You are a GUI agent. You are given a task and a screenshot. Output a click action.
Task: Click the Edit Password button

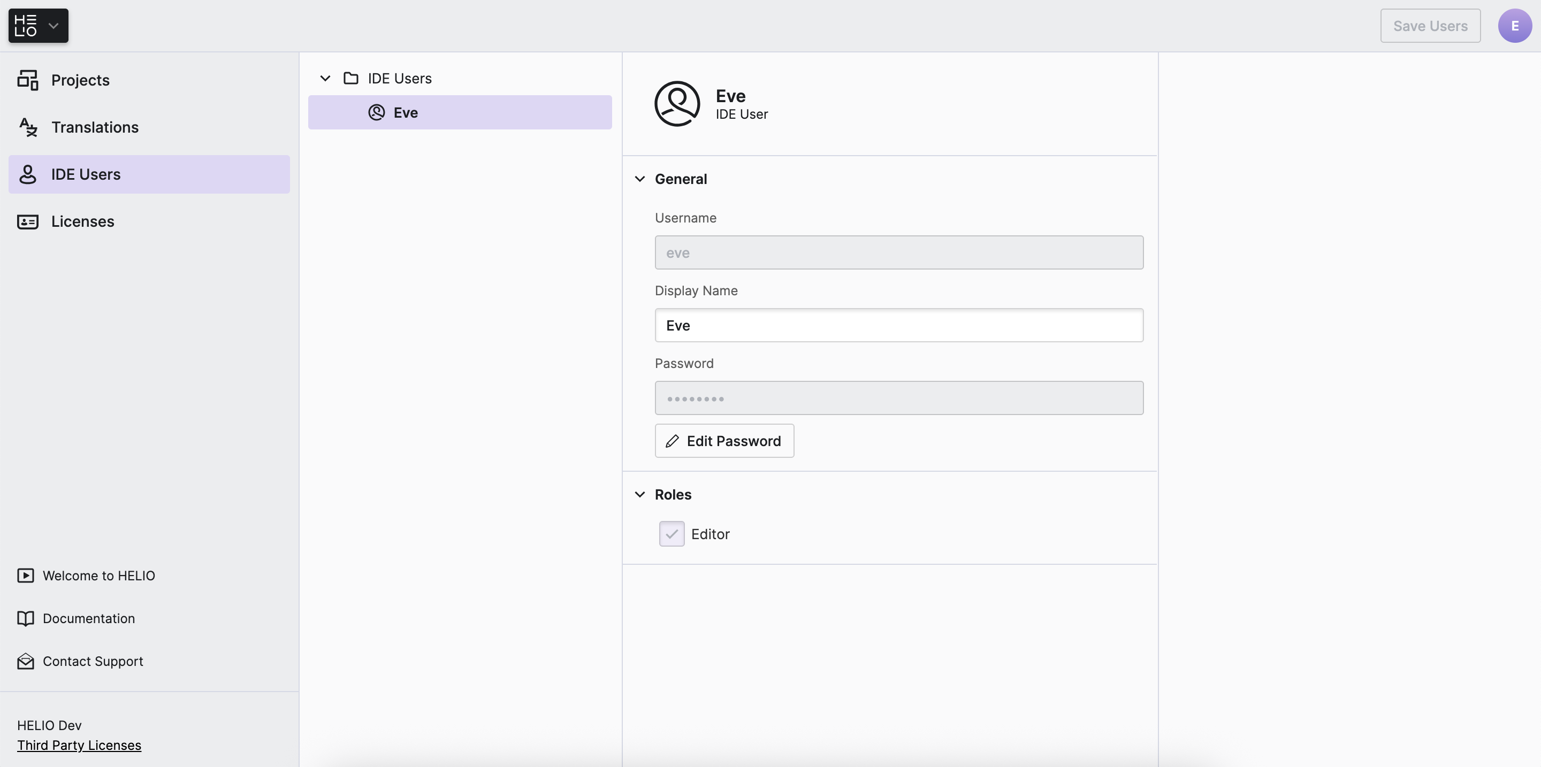(x=724, y=441)
